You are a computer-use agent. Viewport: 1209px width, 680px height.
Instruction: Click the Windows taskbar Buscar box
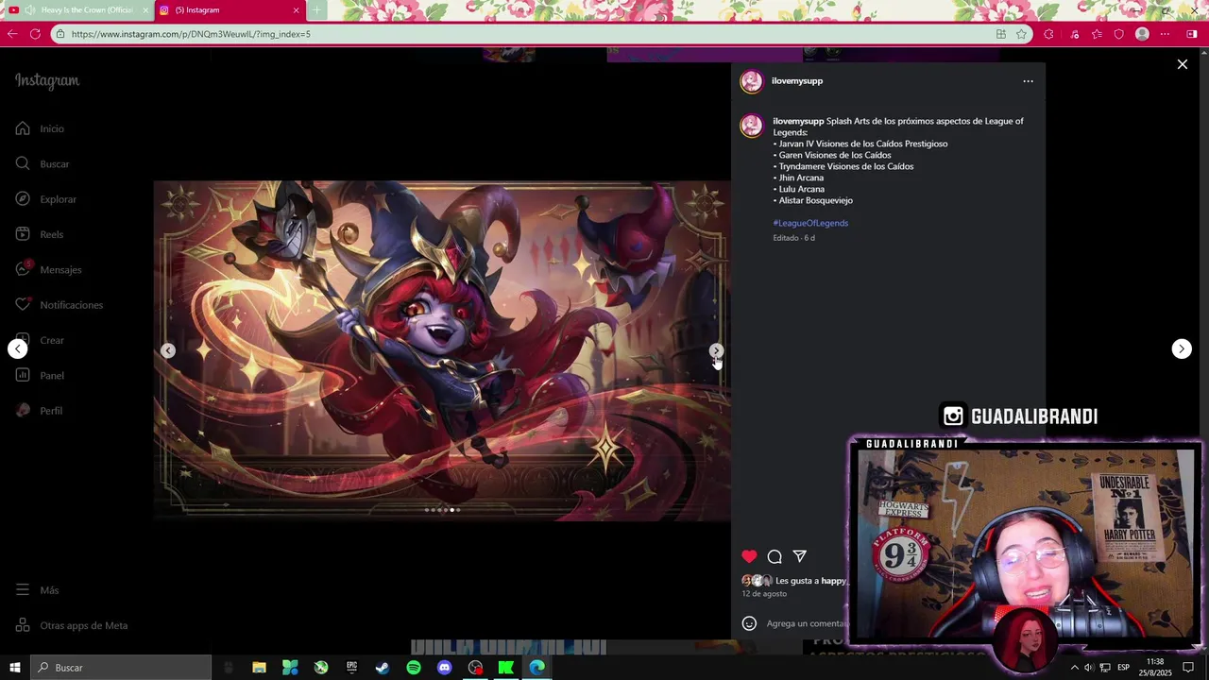121,668
